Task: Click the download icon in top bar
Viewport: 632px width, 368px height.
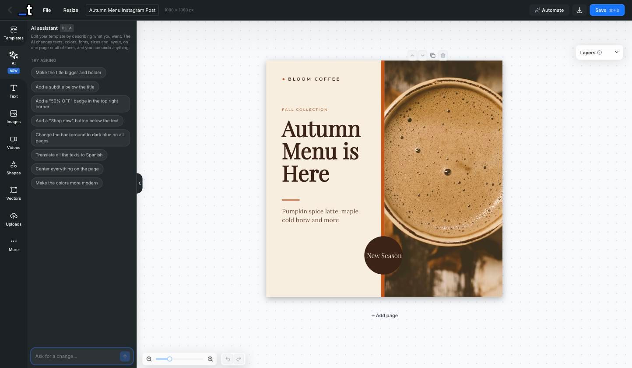Action: tap(579, 10)
